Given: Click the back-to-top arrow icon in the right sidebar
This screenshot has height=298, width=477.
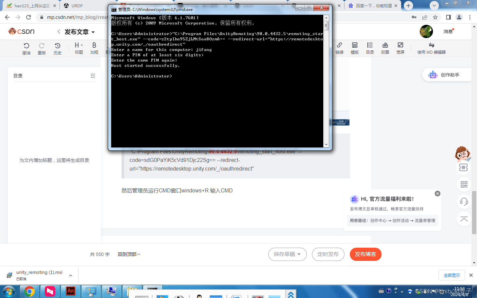Looking at the screenshot, I should 464,219.
